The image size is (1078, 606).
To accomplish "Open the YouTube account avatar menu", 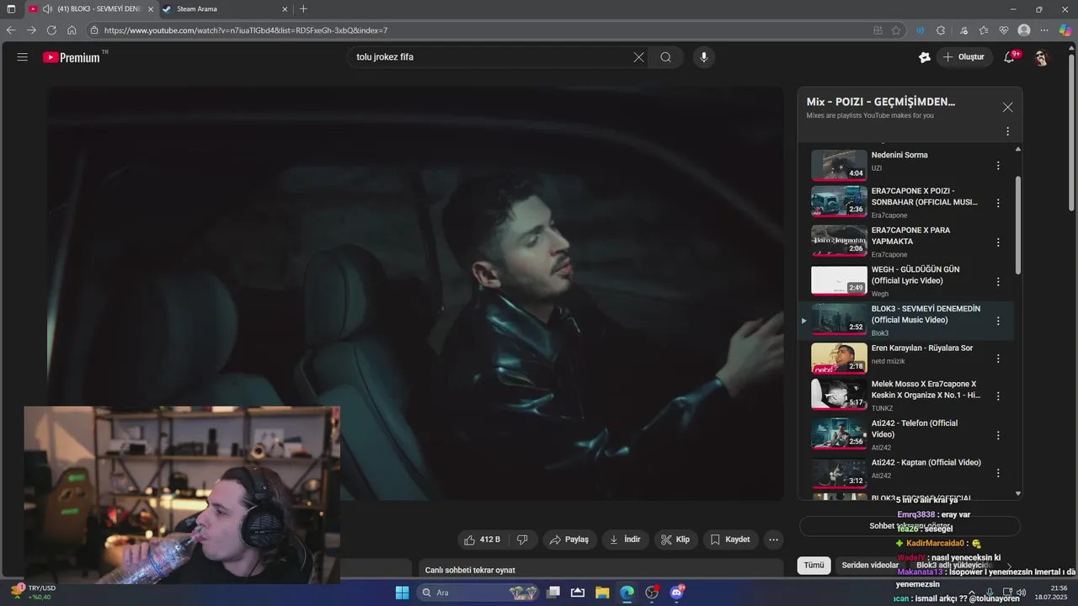I will 1041,57.
